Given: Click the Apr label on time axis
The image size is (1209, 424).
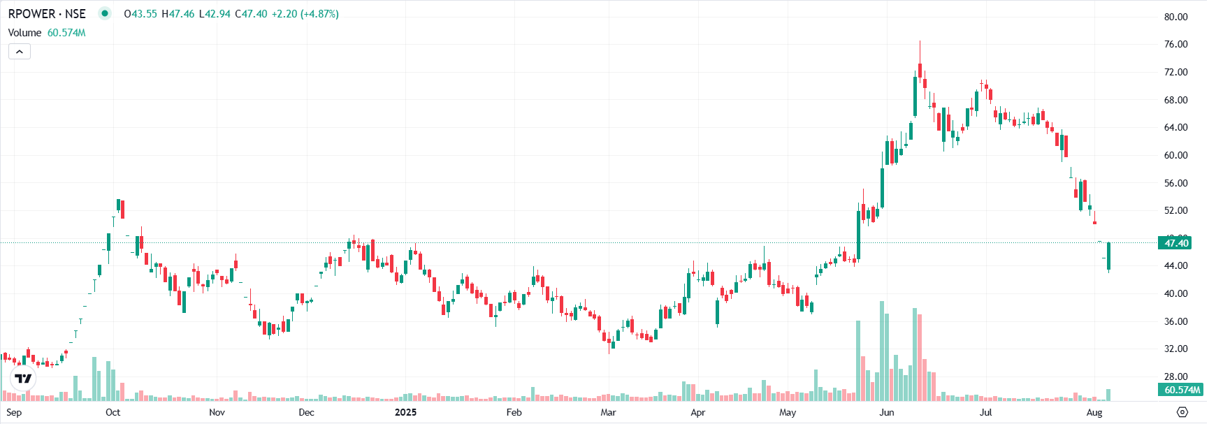Looking at the screenshot, I should (x=697, y=412).
